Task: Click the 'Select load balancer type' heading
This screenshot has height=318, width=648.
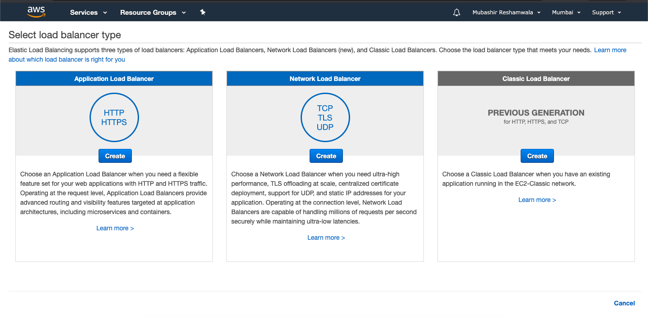Action: [x=65, y=35]
